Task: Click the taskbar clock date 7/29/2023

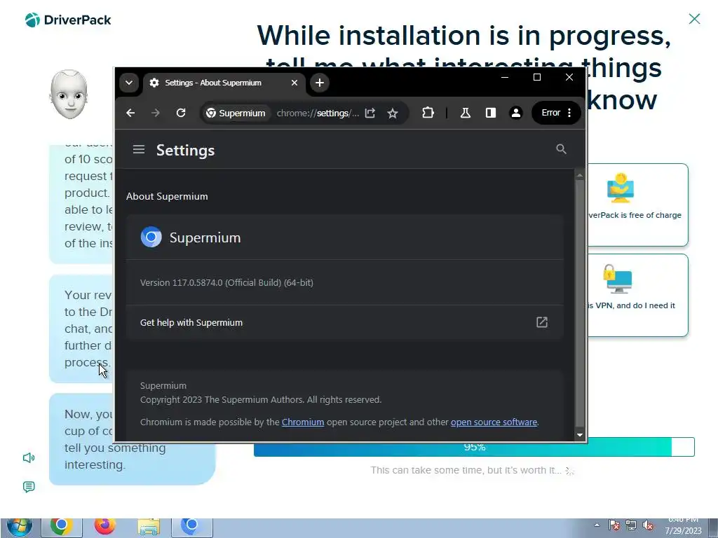Action: tap(683, 531)
